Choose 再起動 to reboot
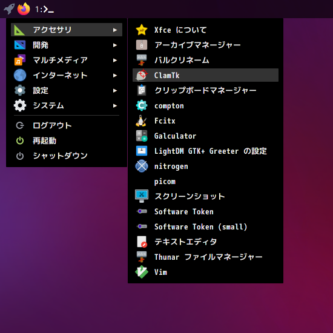Image resolution: width=333 pixels, height=333 pixels. (x=67, y=140)
